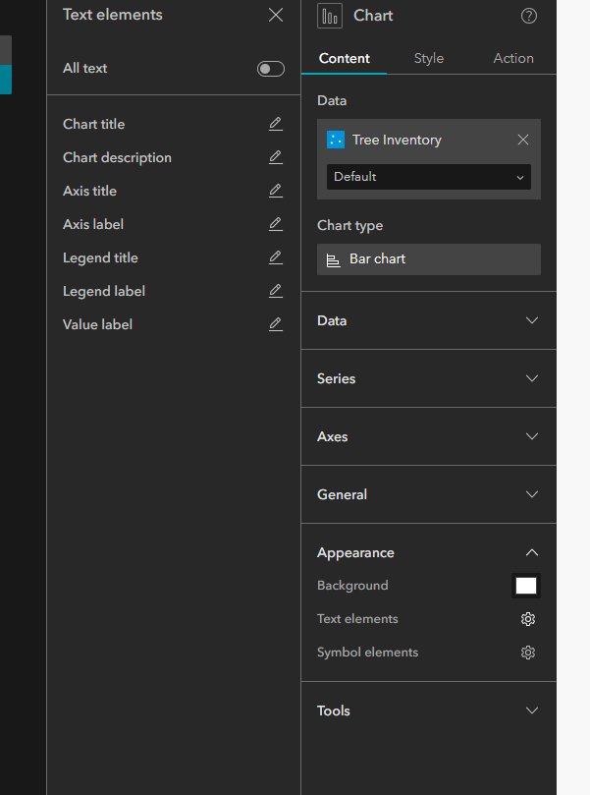
Task: Open Text elements gear settings
Action: pyautogui.click(x=528, y=619)
